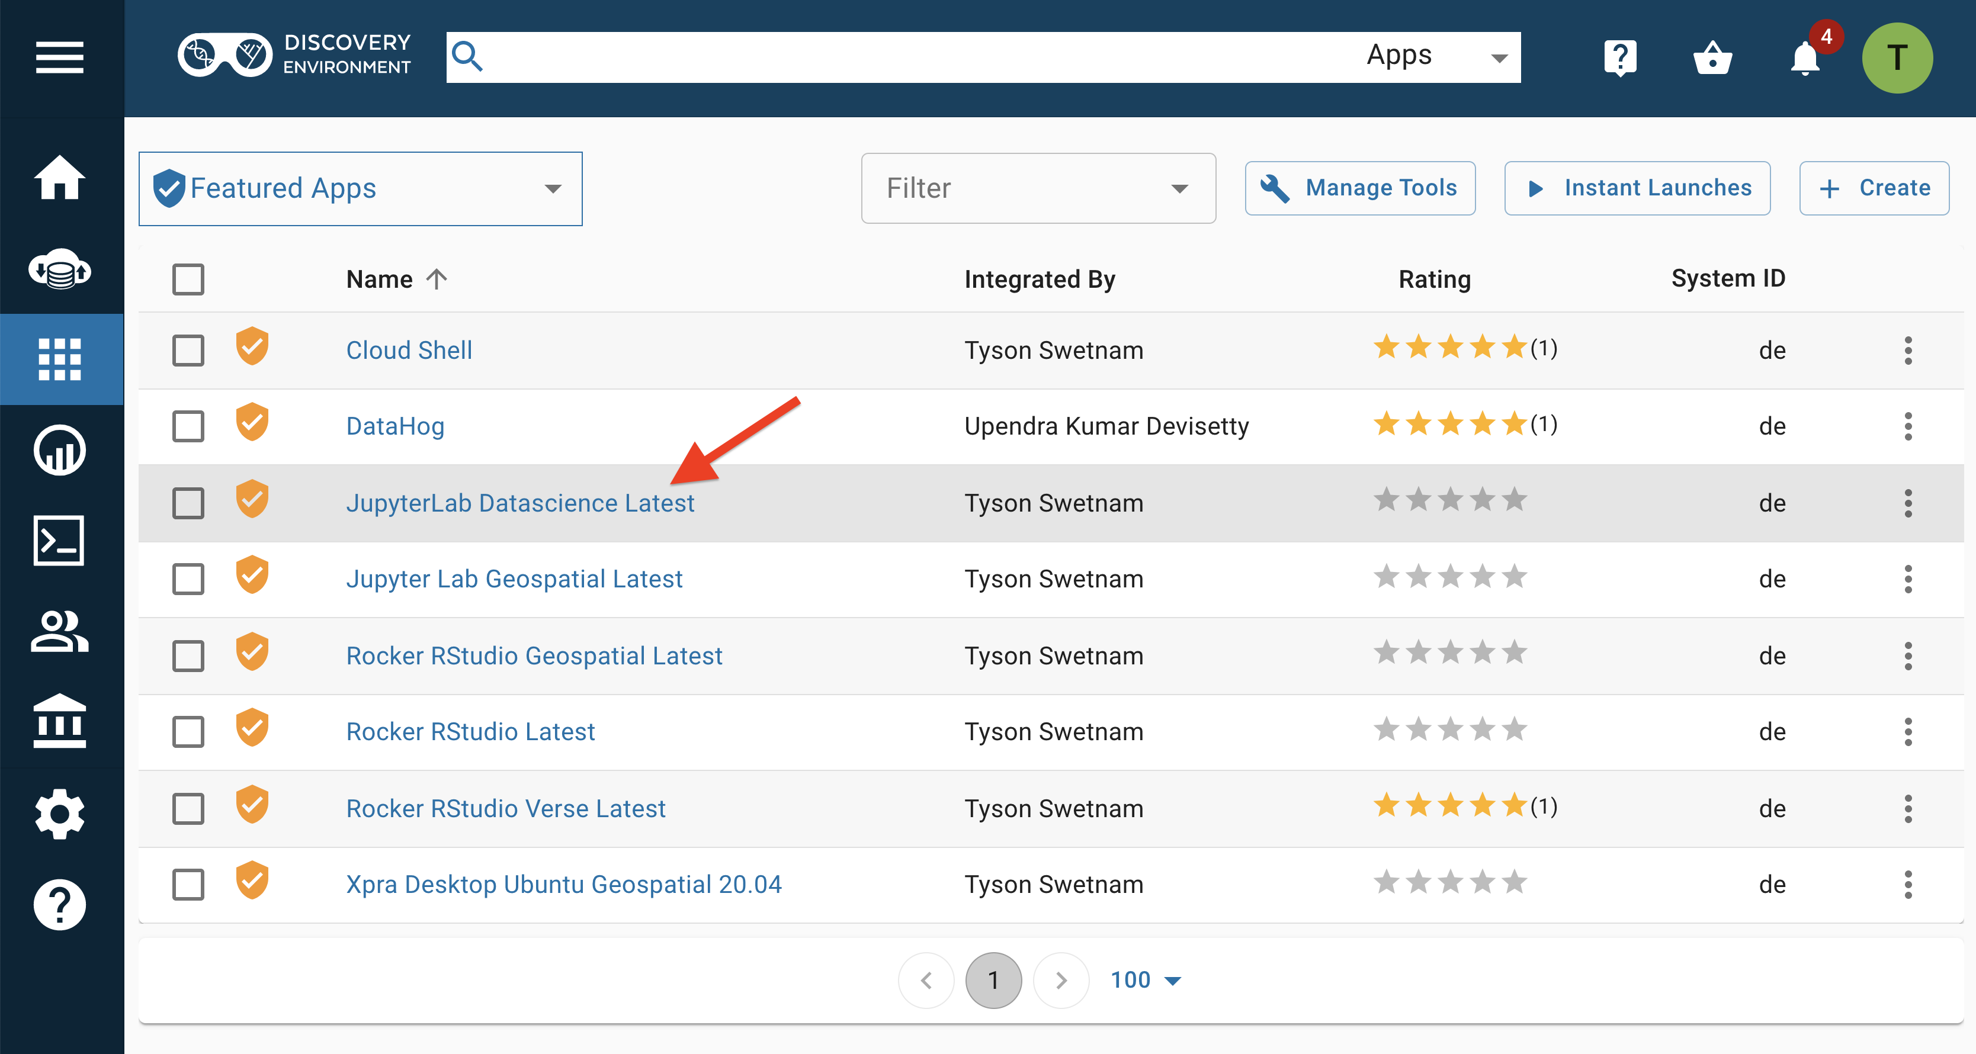Screen dimensions: 1976x1054
Task: Tick the checkbox for Cloud Shell
Action: pyautogui.click(x=188, y=351)
